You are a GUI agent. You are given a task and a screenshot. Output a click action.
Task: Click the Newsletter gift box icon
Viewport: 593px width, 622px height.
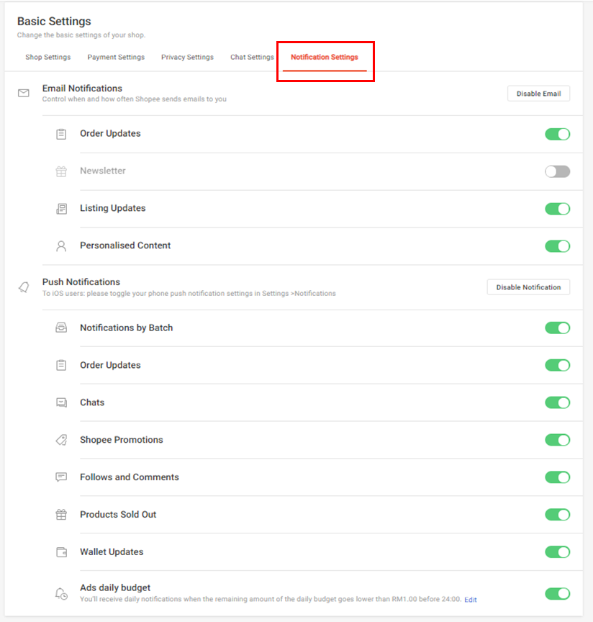coord(61,171)
